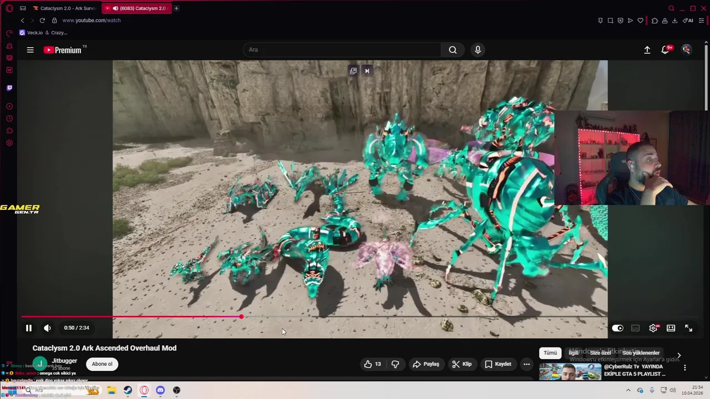Open YouTube notifications bell
Screen dimensions: 710x399
point(665,50)
